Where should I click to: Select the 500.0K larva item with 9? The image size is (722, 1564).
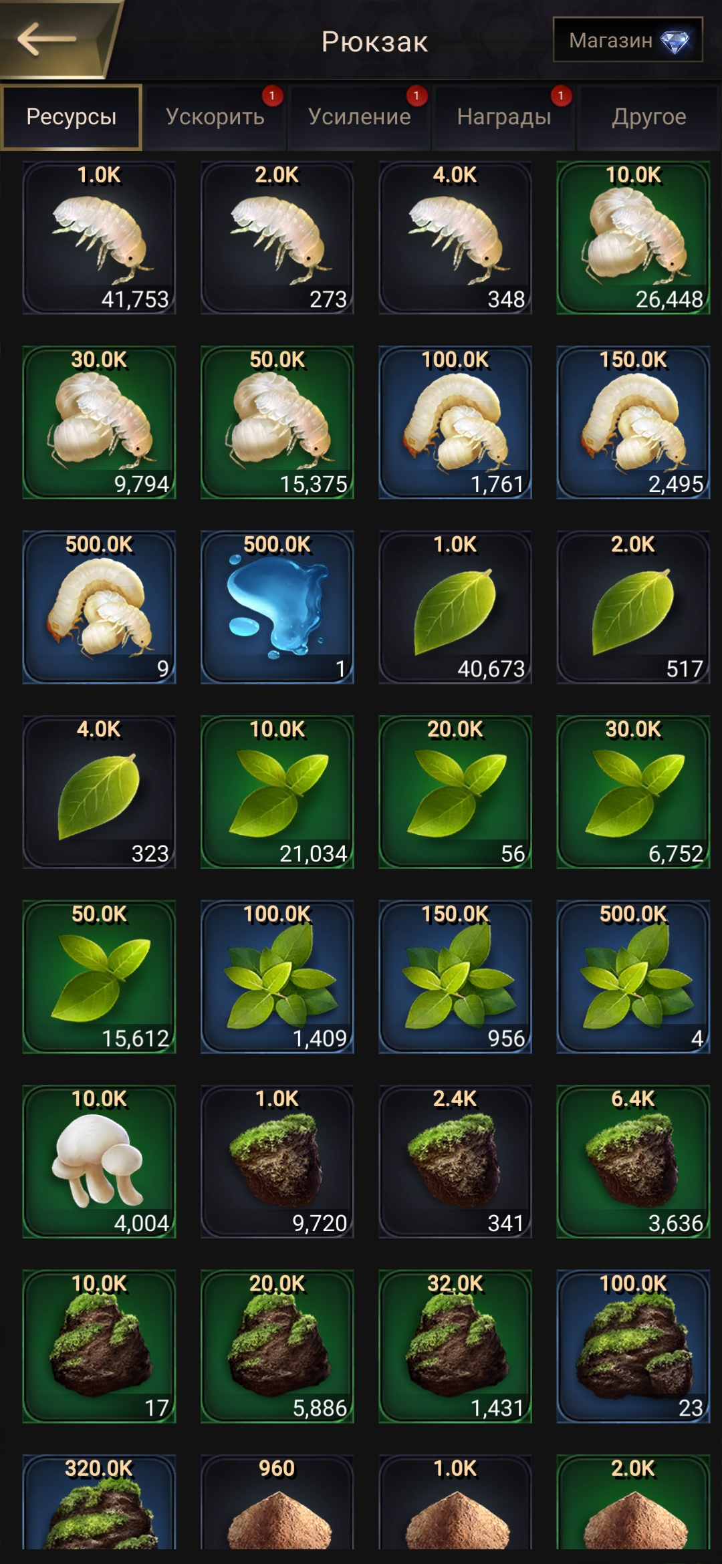pyautogui.click(x=99, y=607)
